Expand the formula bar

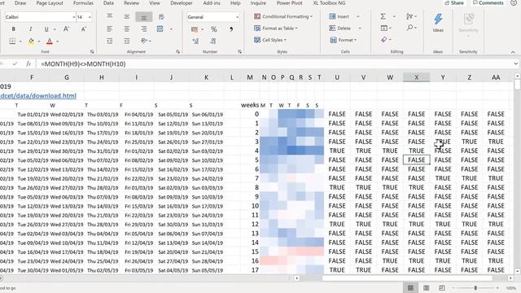point(515,63)
